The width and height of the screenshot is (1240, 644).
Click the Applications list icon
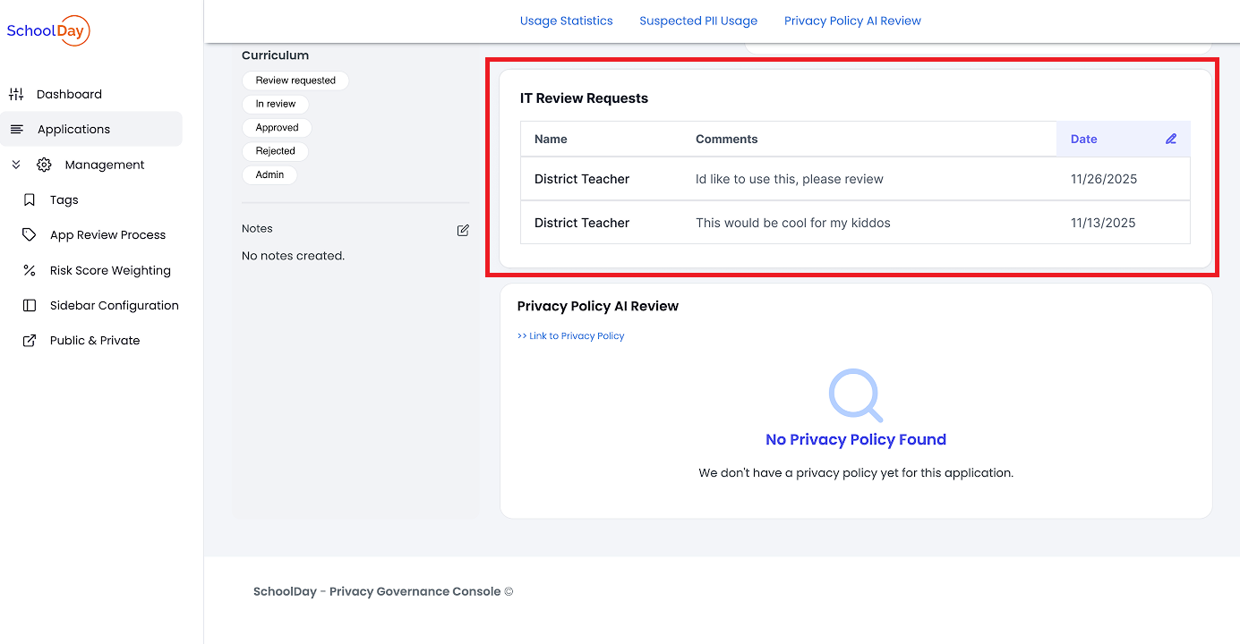click(x=16, y=129)
